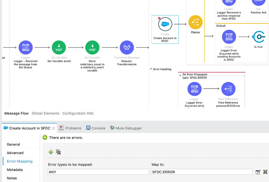Click the 'type: SFDC:ERROR' text
Viewport: 269px width, 182px height.
click(x=195, y=78)
